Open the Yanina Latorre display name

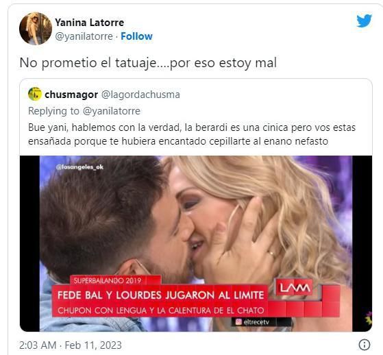pyautogui.click(x=89, y=23)
